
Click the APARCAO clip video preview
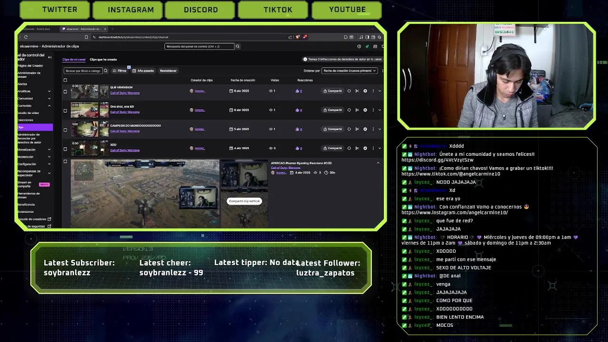(x=145, y=194)
